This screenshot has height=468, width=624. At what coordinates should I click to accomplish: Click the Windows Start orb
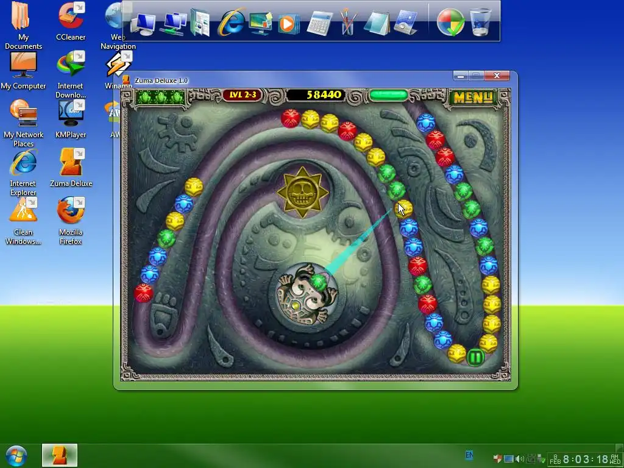click(16, 456)
